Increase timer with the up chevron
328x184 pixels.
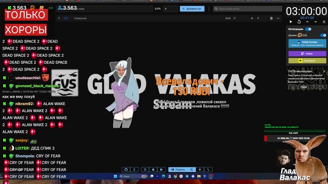pyautogui.click(x=307, y=22)
